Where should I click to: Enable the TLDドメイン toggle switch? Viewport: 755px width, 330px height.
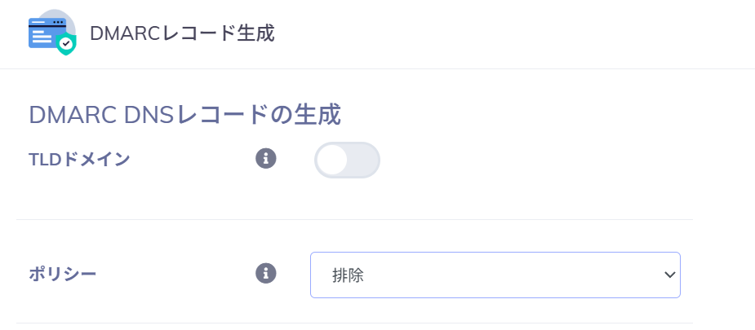(x=347, y=160)
